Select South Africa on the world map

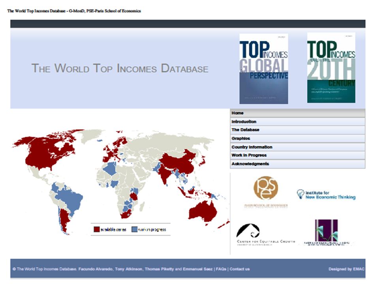(x=126, y=214)
